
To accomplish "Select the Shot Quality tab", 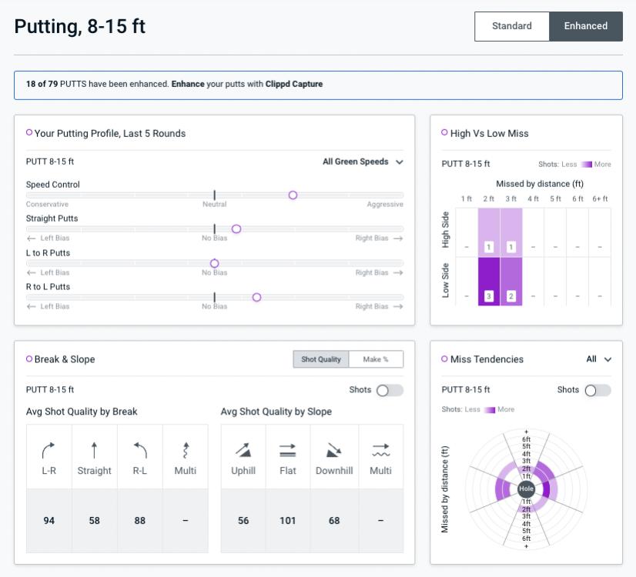I will coord(321,359).
